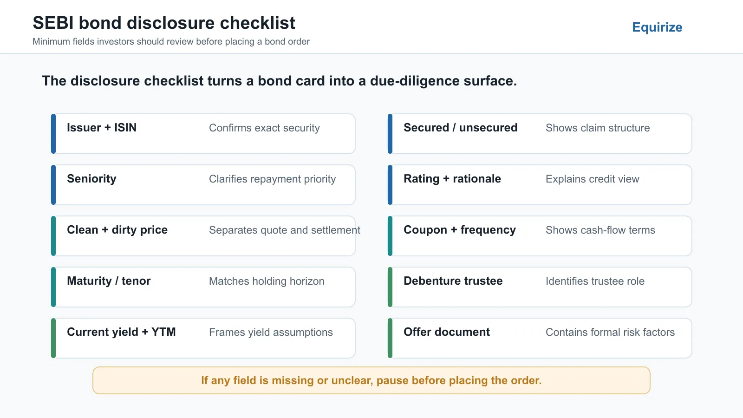Click the 'Contains formal risk factors' text
This screenshot has height=418, width=743.
[x=610, y=332]
